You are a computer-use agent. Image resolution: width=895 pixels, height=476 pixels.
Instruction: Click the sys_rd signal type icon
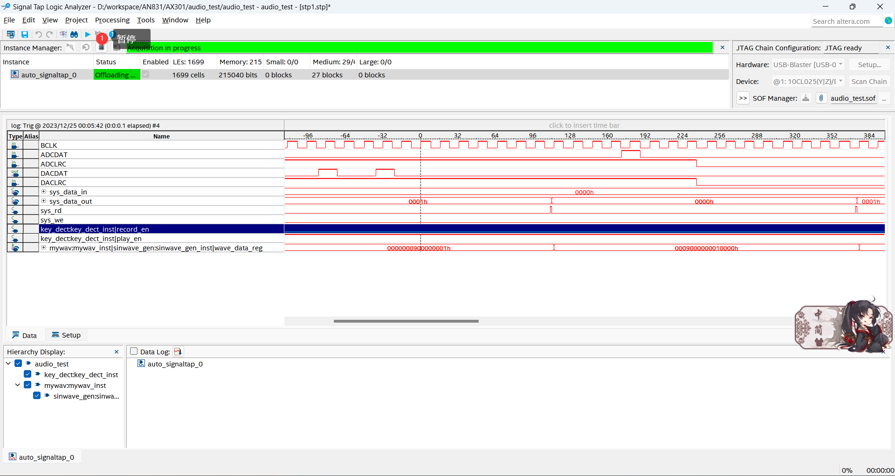coord(15,210)
